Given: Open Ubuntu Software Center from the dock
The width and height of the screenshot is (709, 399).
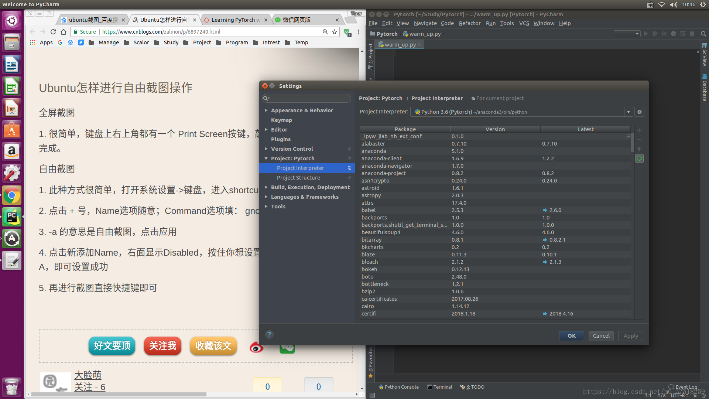Looking at the screenshot, I should pos(12,130).
